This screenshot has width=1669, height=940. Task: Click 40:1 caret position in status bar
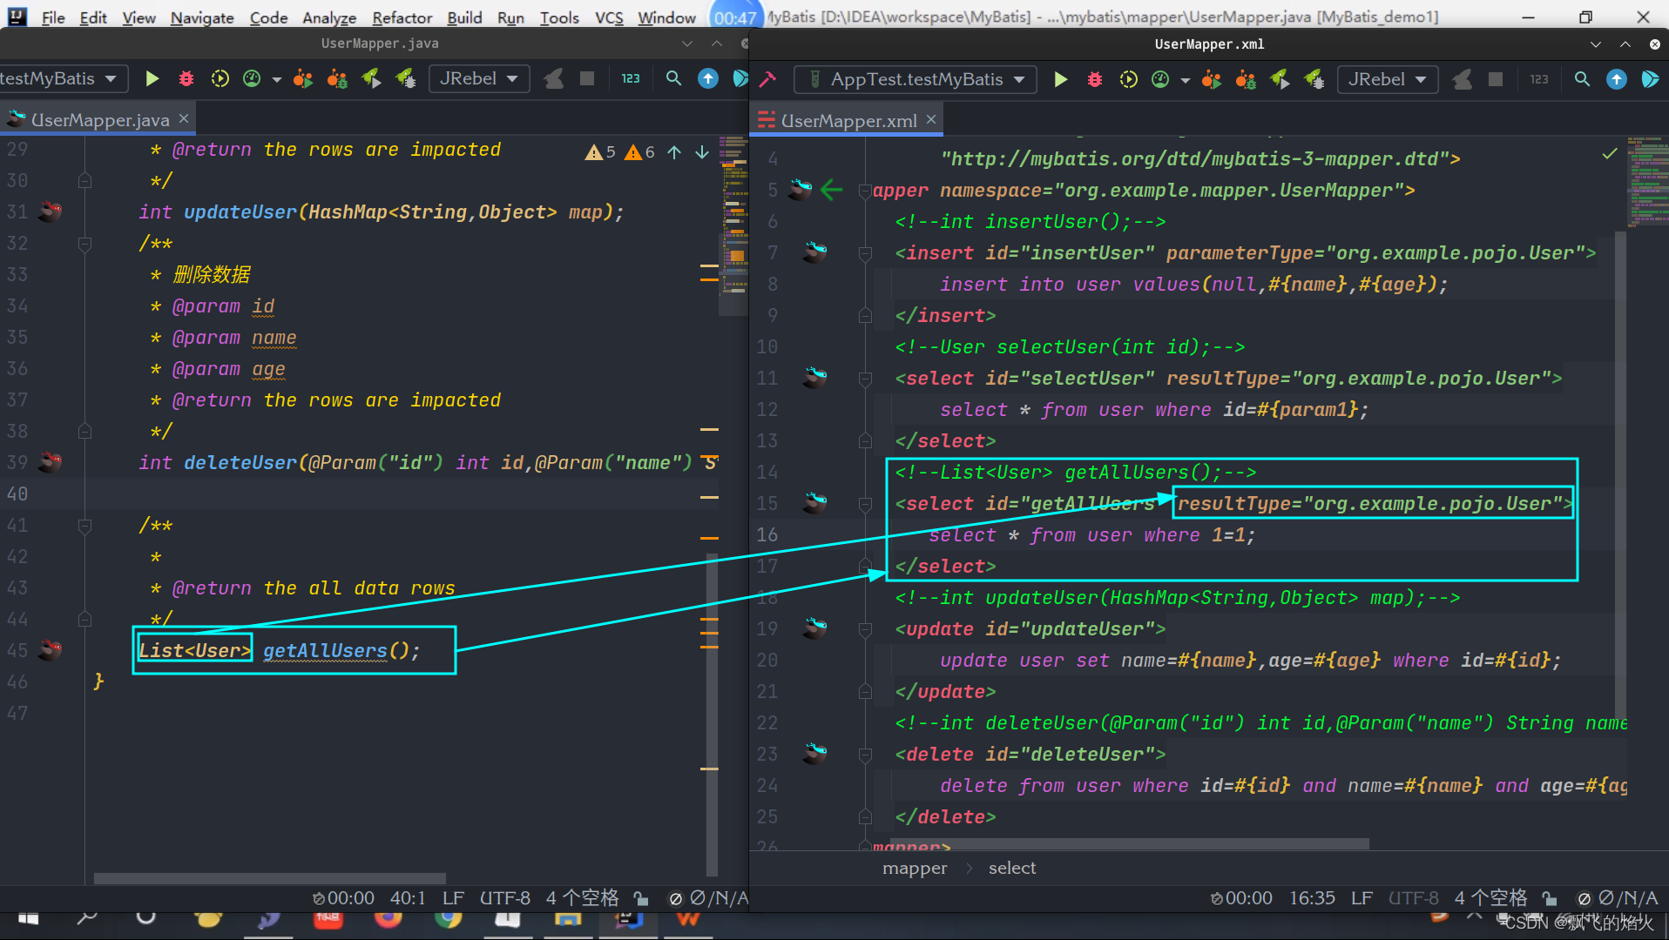pyautogui.click(x=408, y=898)
